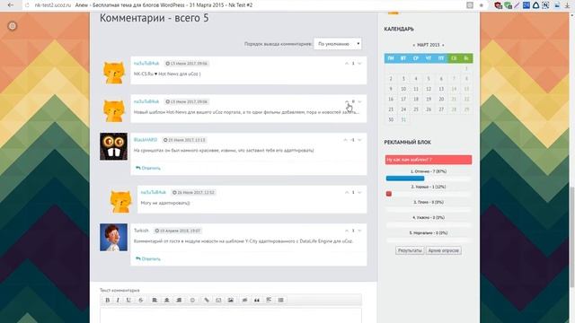Viewport: 575px width, 323px height.
Task: Click the red 'Хорошо' poll result bar
Action: (389, 194)
